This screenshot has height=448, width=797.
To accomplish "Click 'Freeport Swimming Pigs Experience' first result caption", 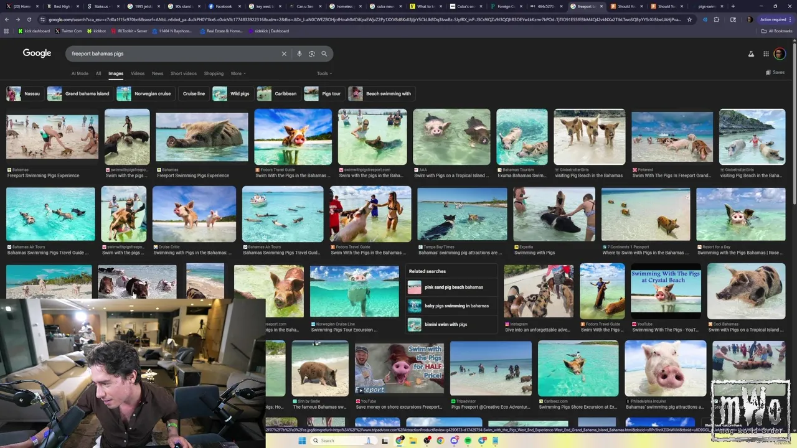I will 43,175.
